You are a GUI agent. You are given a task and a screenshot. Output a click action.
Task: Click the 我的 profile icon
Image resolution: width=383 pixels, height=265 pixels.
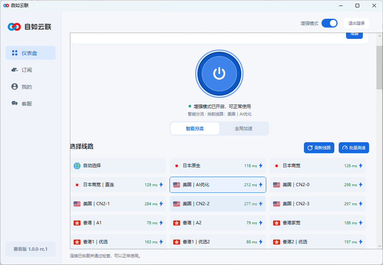pyautogui.click(x=15, y=86)
